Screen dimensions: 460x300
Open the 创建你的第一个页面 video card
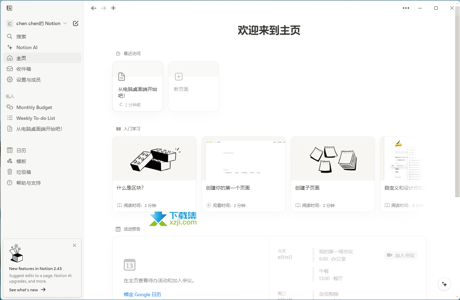point(244,174)
